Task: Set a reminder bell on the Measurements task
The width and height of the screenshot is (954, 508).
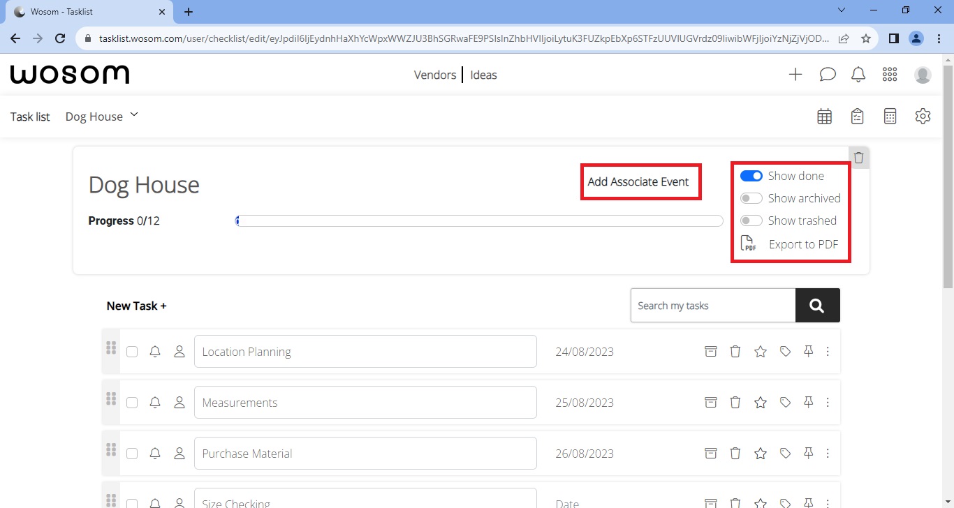Action: 155,402
